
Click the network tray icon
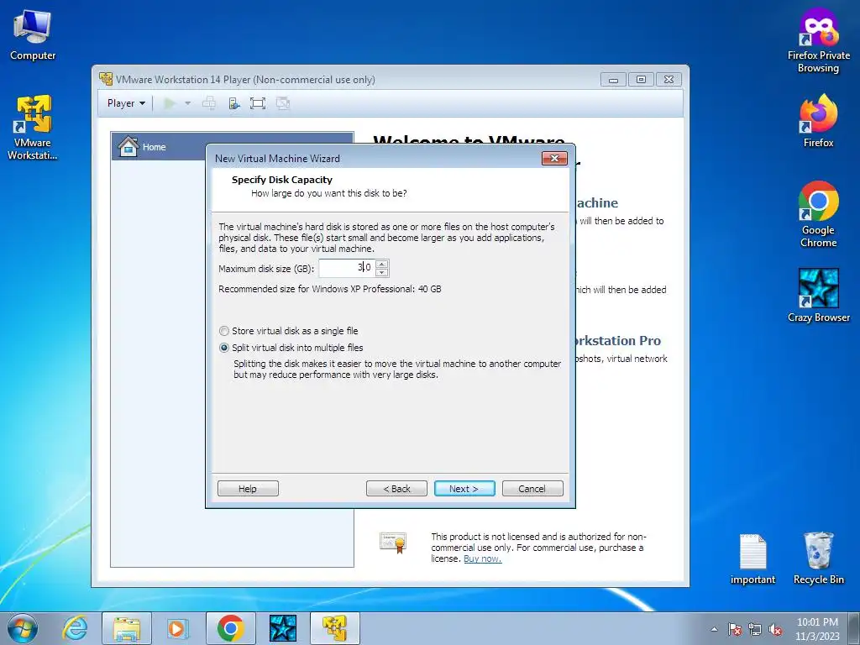click(755, 630)
